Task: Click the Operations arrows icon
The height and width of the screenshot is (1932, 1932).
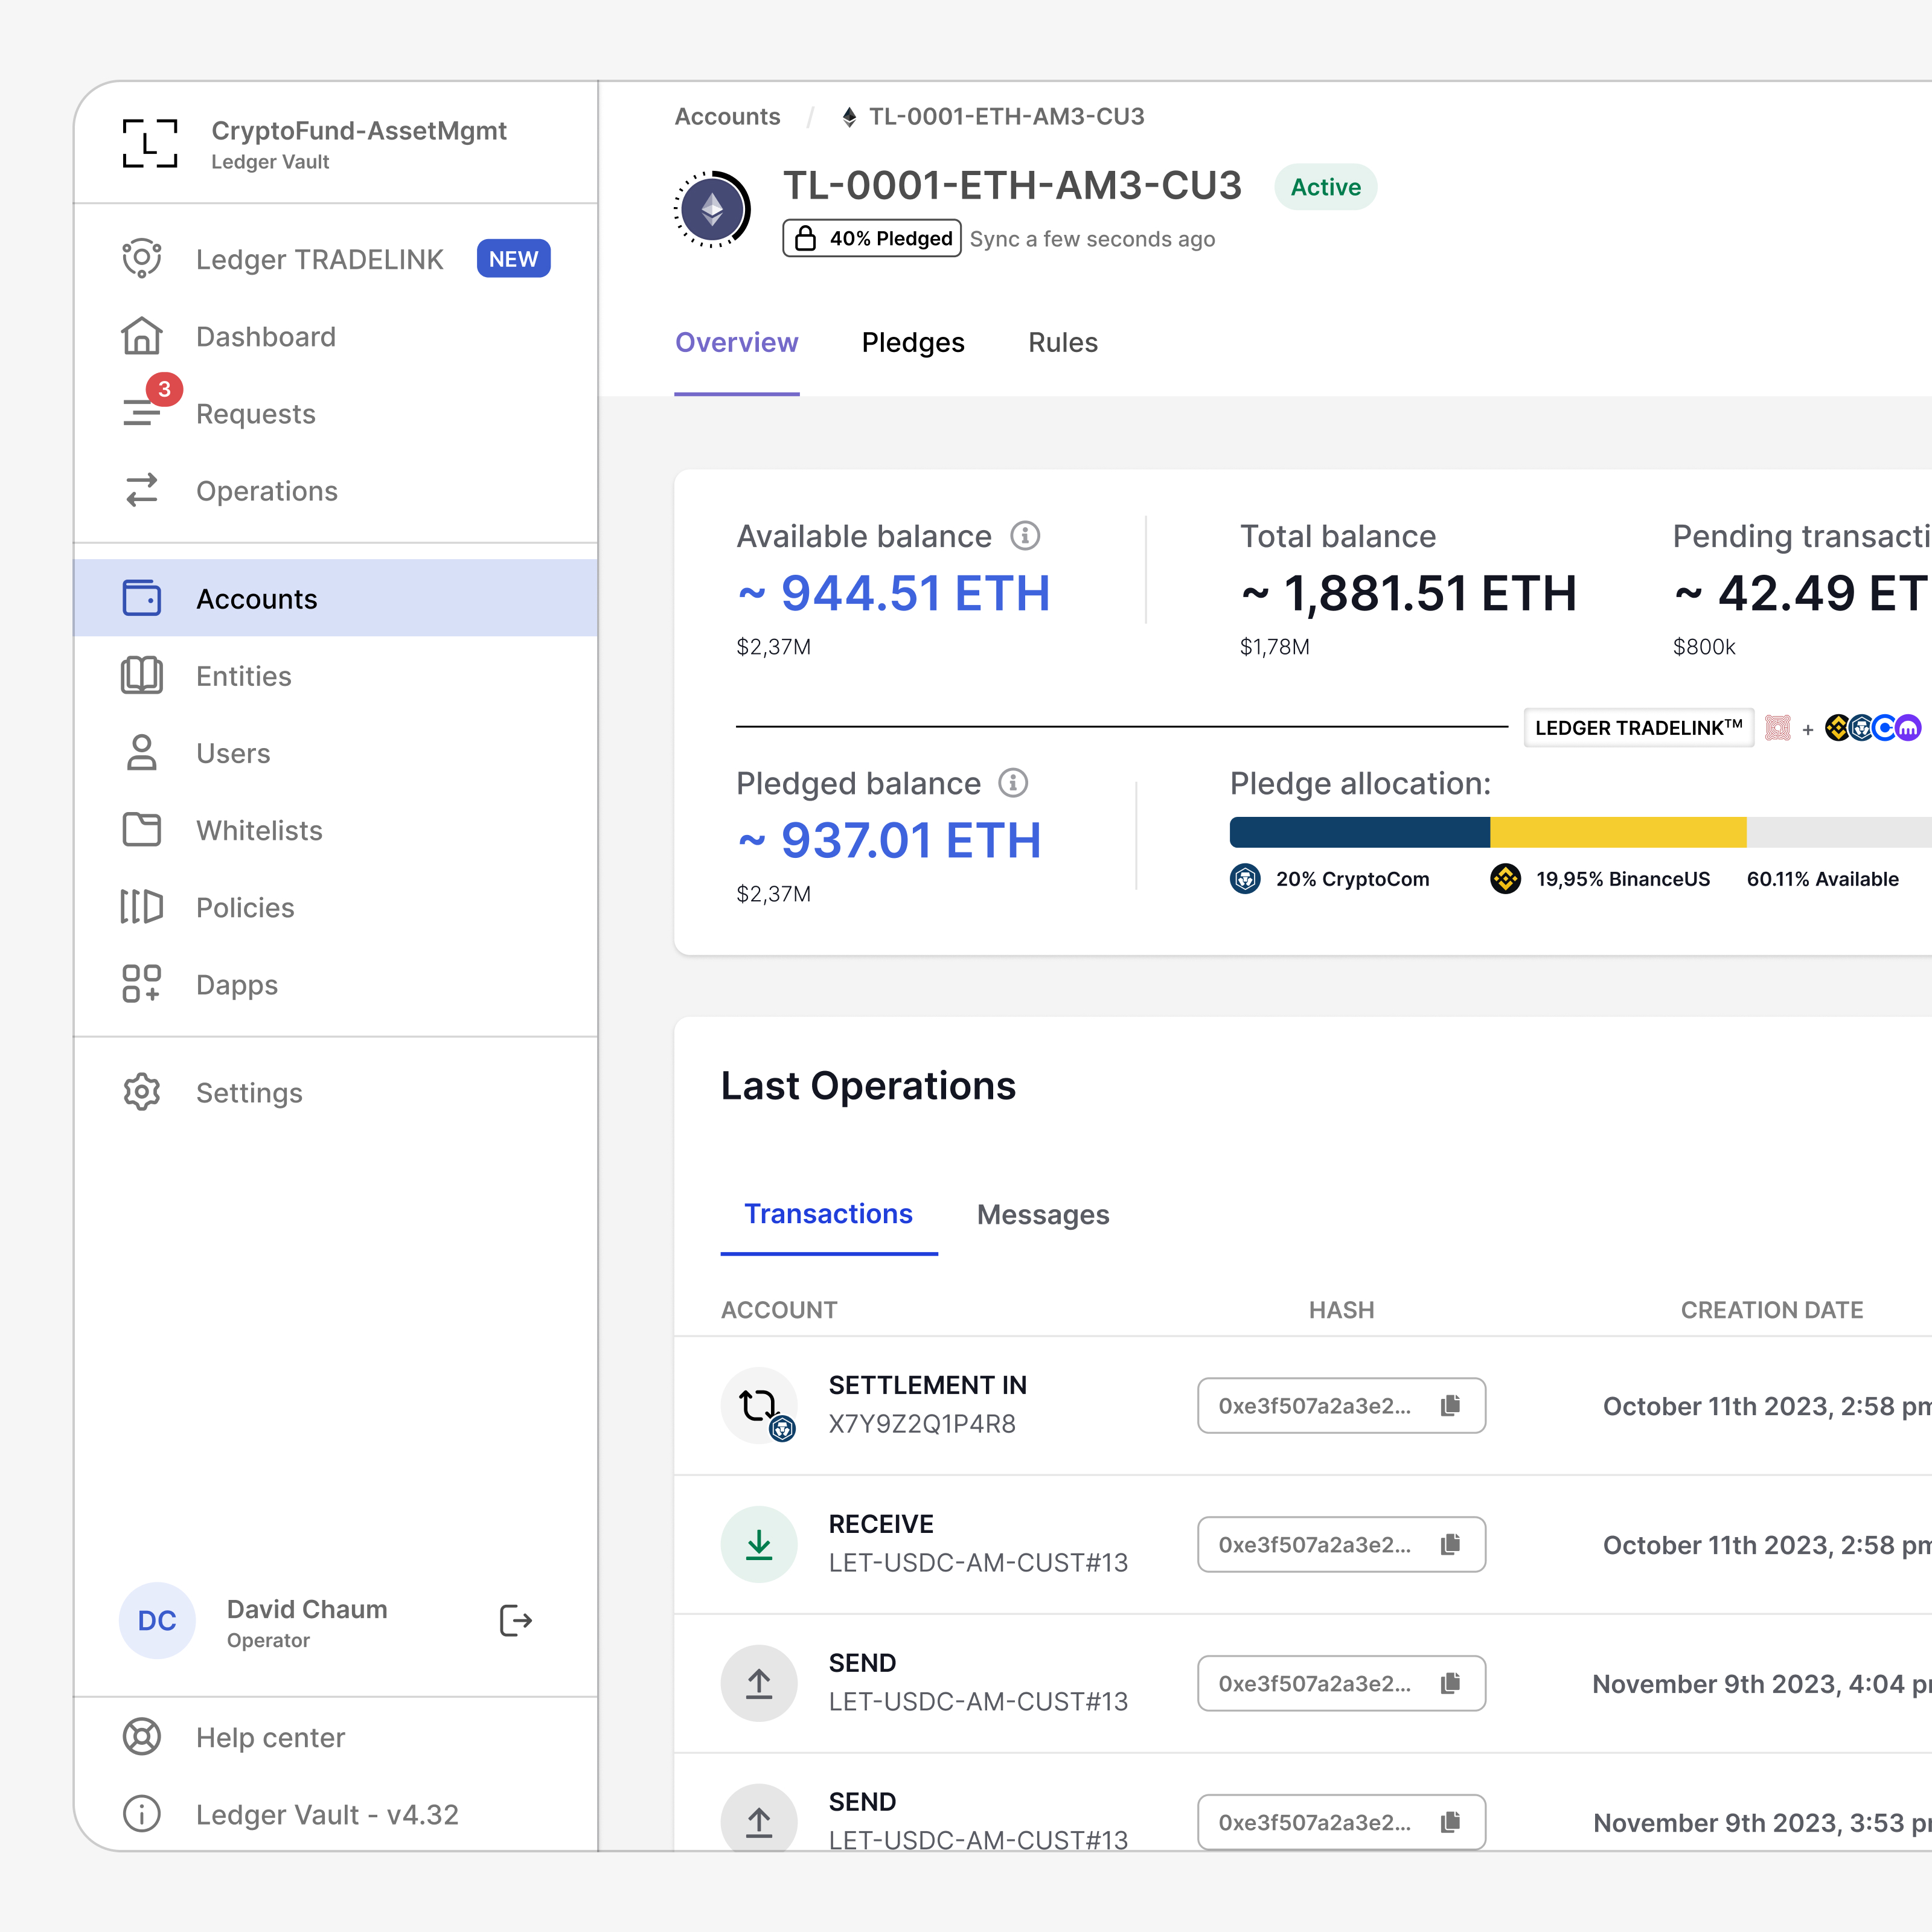Action: pos(142,490)
